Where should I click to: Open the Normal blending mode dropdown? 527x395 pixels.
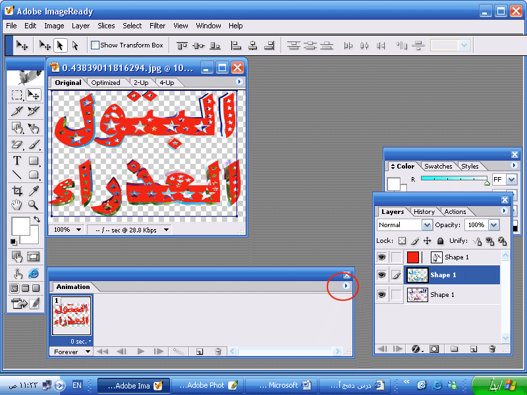tap(404, 225)
